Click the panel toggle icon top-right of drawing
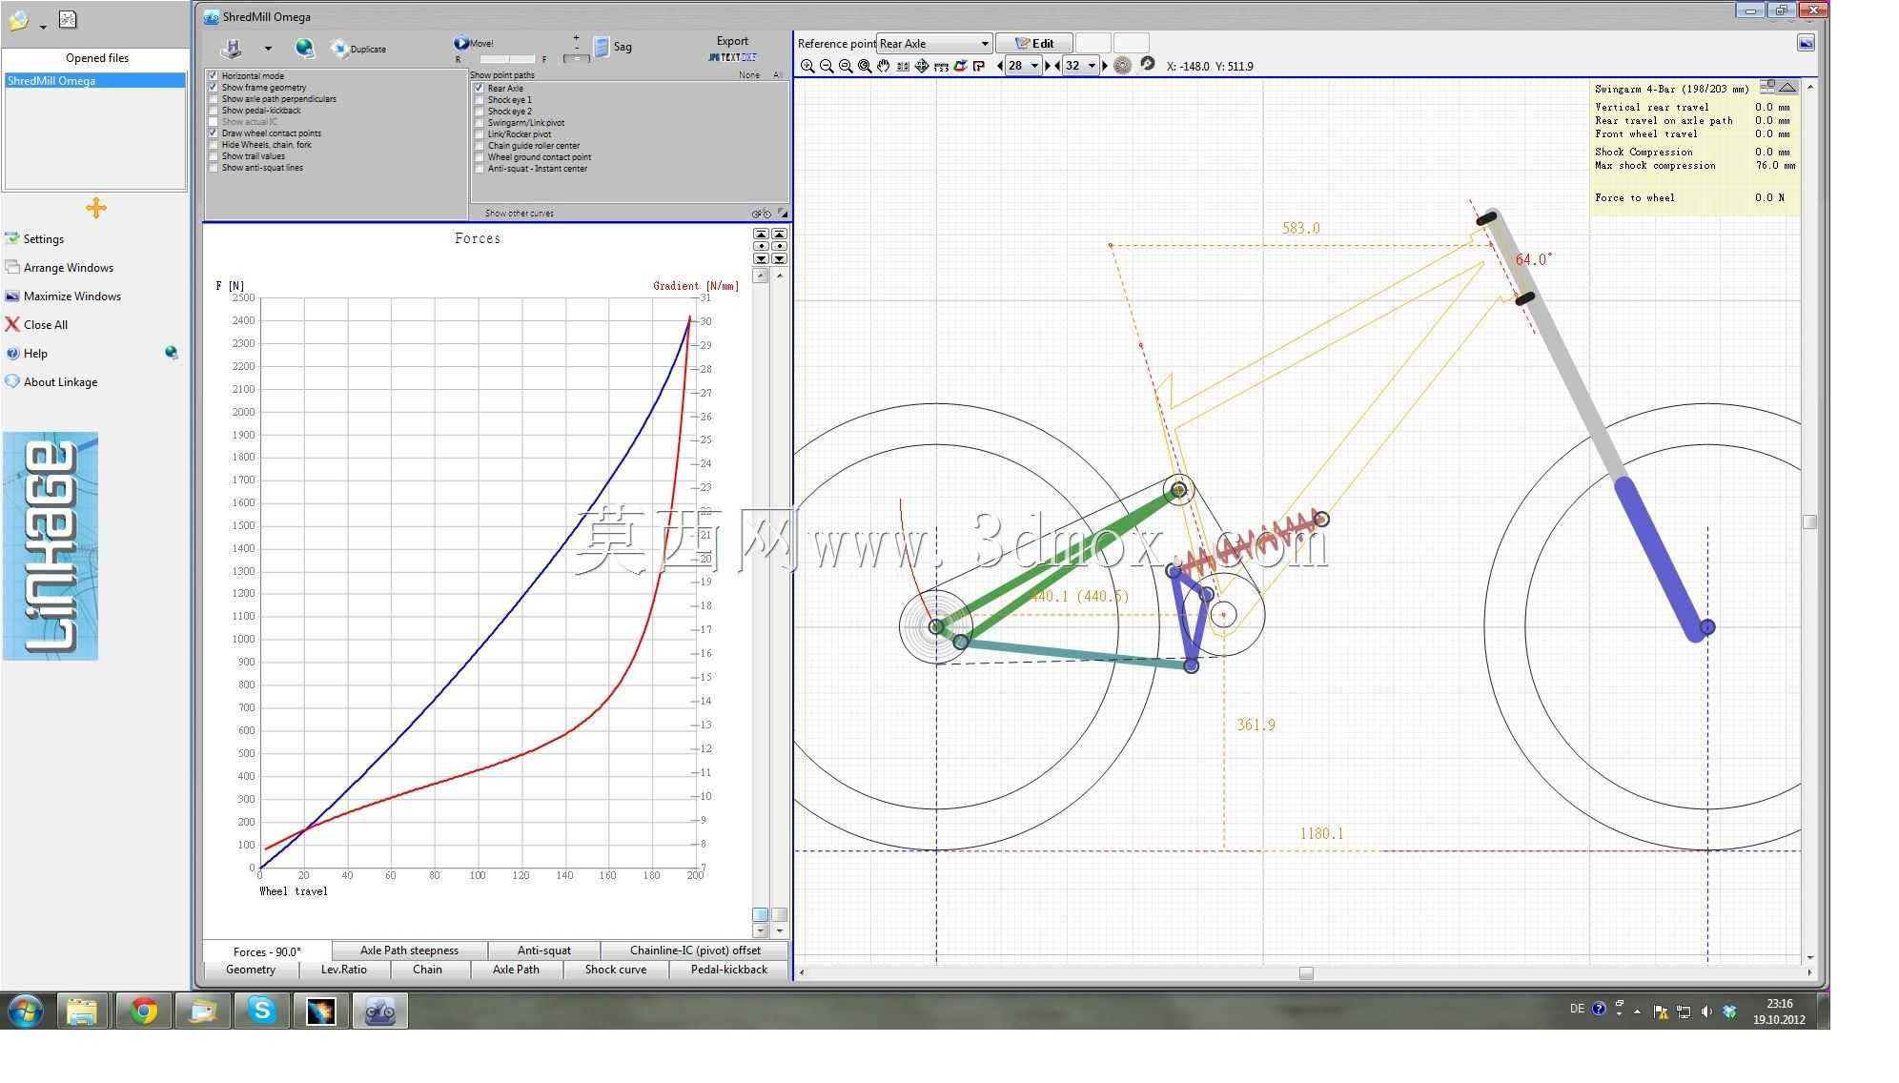 click(1806, 43)
